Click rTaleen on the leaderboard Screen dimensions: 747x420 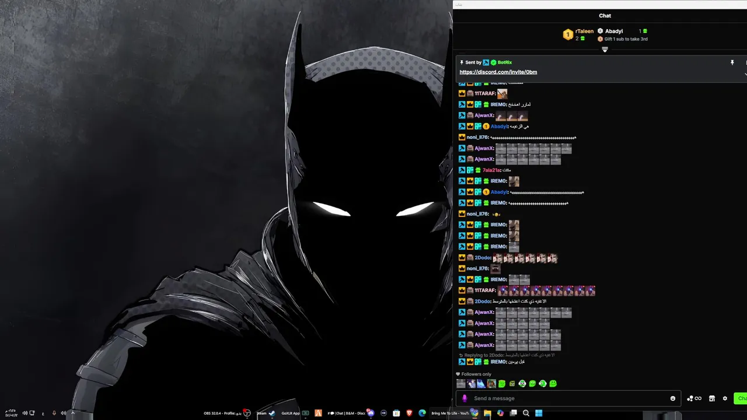click(584, 32)
